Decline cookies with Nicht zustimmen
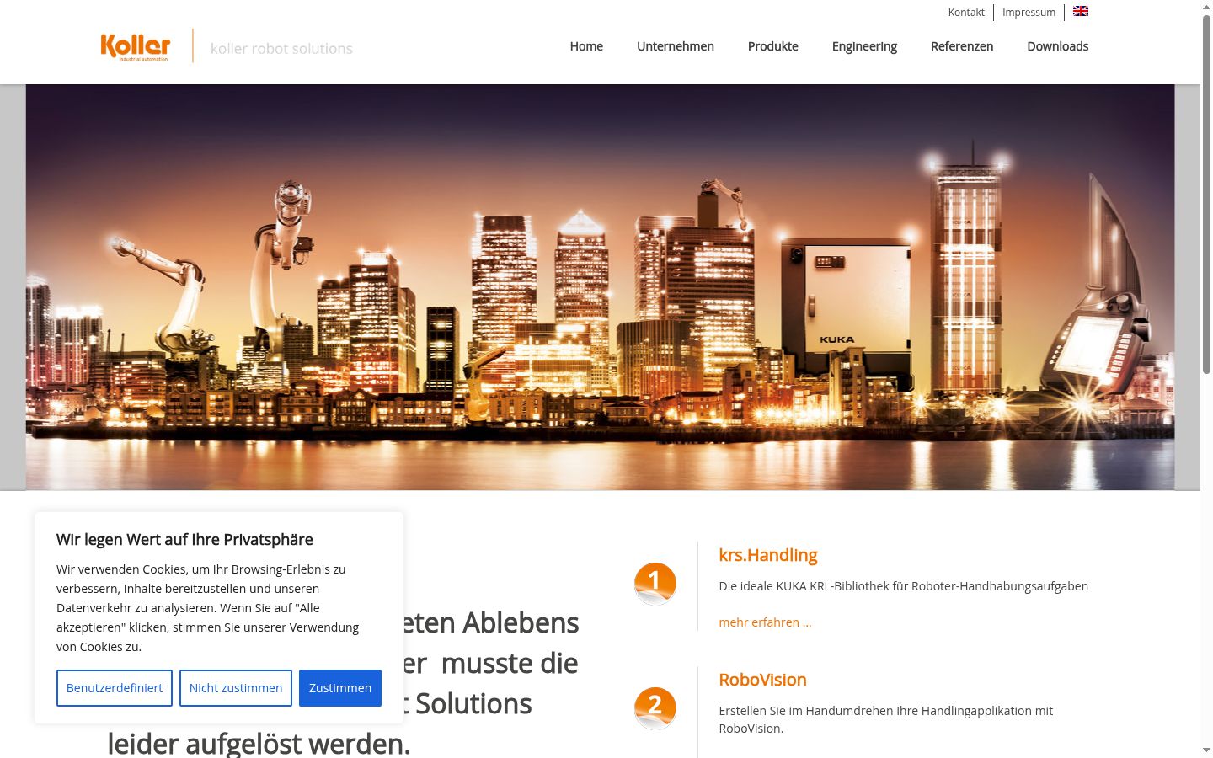The image size is (1213, 758). pyautogui.click(x=236, y=688)
